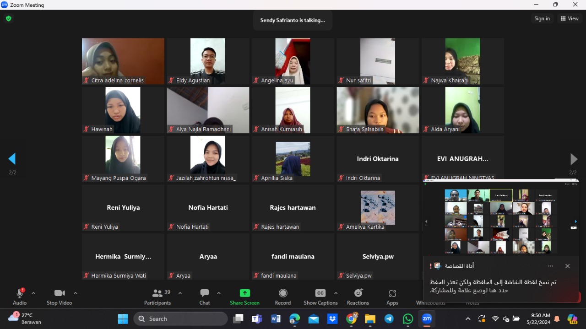Viewport: 586px width, 329px height.
Task: Open the Snipping Tool screenshot preview thumbnail
Action: point(501,218)
